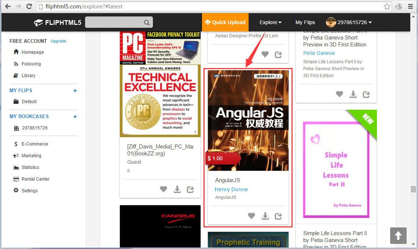Open the browser hamburger menu
This screenshot has height=249, width=418.
tap(411, 6)
